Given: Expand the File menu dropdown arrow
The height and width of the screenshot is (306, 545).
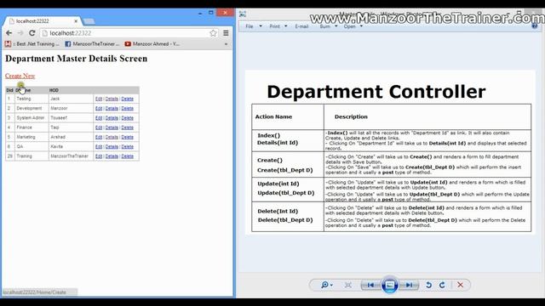Looking at the screenshot, I should pyautogui.click(x=261, y=26).
